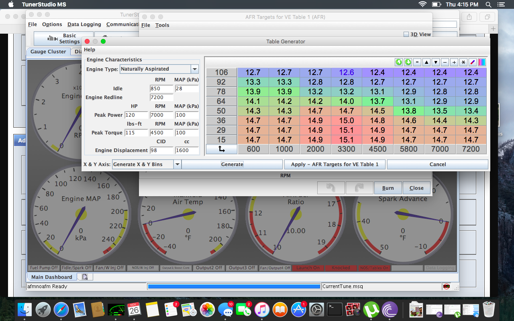514x321 pixels.
Task: Toggle the 3D View checkbox
Action: [x=406, y=35]
